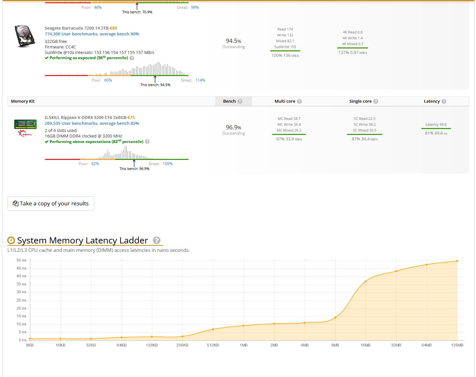Click 'This bench: 96.9%' marker label
The image size is (476, 377).
[134, 169]
